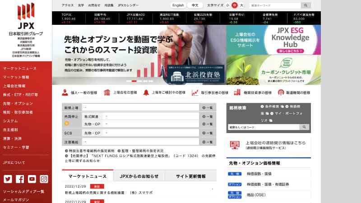
Task: Switch to JPXからのお知らせ tab
Action: [139, 176]
